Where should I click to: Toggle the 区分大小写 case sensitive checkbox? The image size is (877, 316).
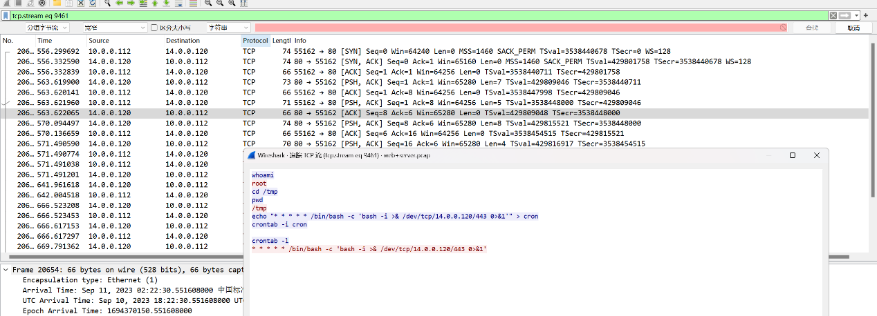tap(154, 28)
